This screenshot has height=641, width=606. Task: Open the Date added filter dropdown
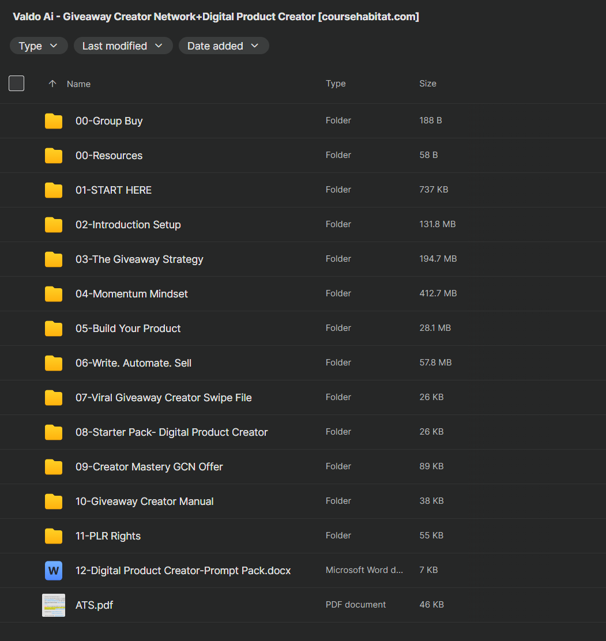click(224, 46)
